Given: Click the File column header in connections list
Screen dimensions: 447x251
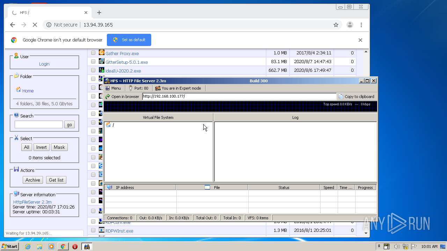Looking at the screenshot, I should coord(212,188).
